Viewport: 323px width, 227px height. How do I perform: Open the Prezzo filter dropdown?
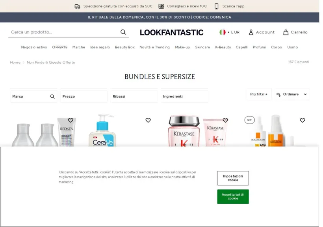click(84, 96)
